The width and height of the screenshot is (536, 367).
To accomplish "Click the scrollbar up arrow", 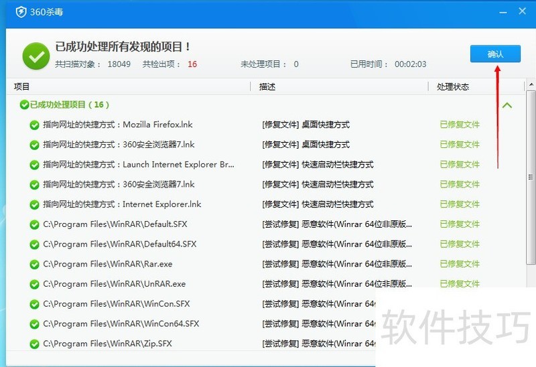I will click(x=531, y=84).
